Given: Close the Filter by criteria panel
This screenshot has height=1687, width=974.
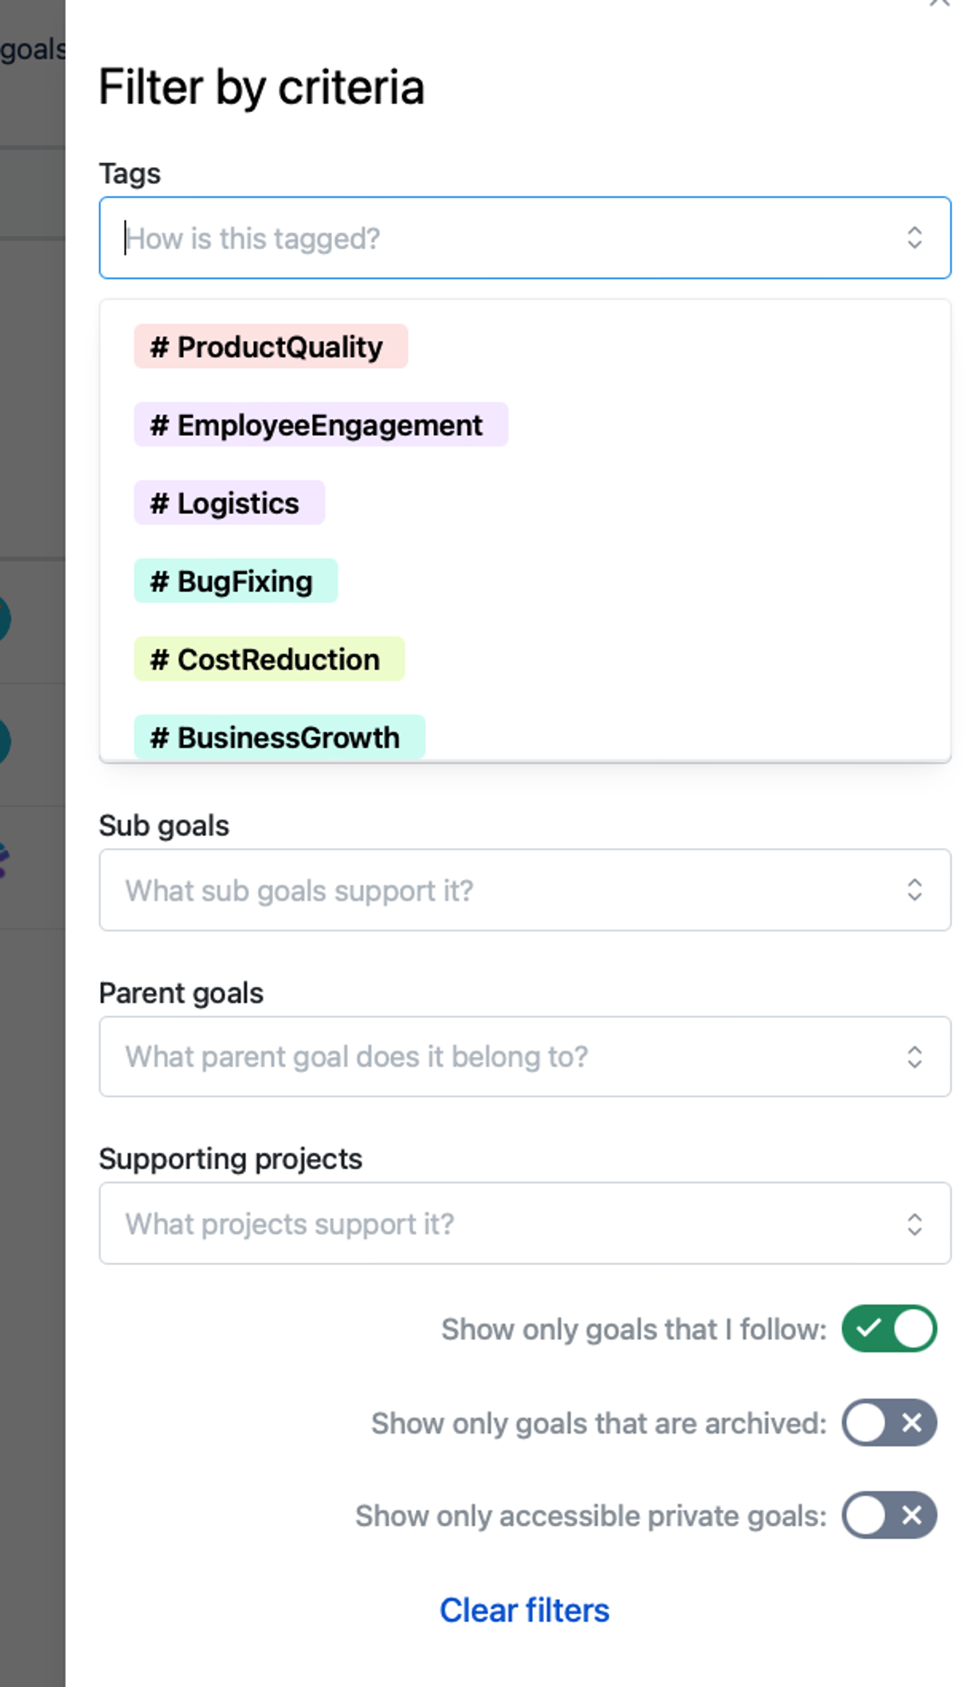Looking at the screenshot, I should pos(940,3).
